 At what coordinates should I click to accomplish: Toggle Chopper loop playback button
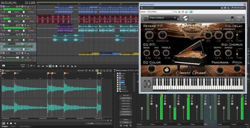3,123
